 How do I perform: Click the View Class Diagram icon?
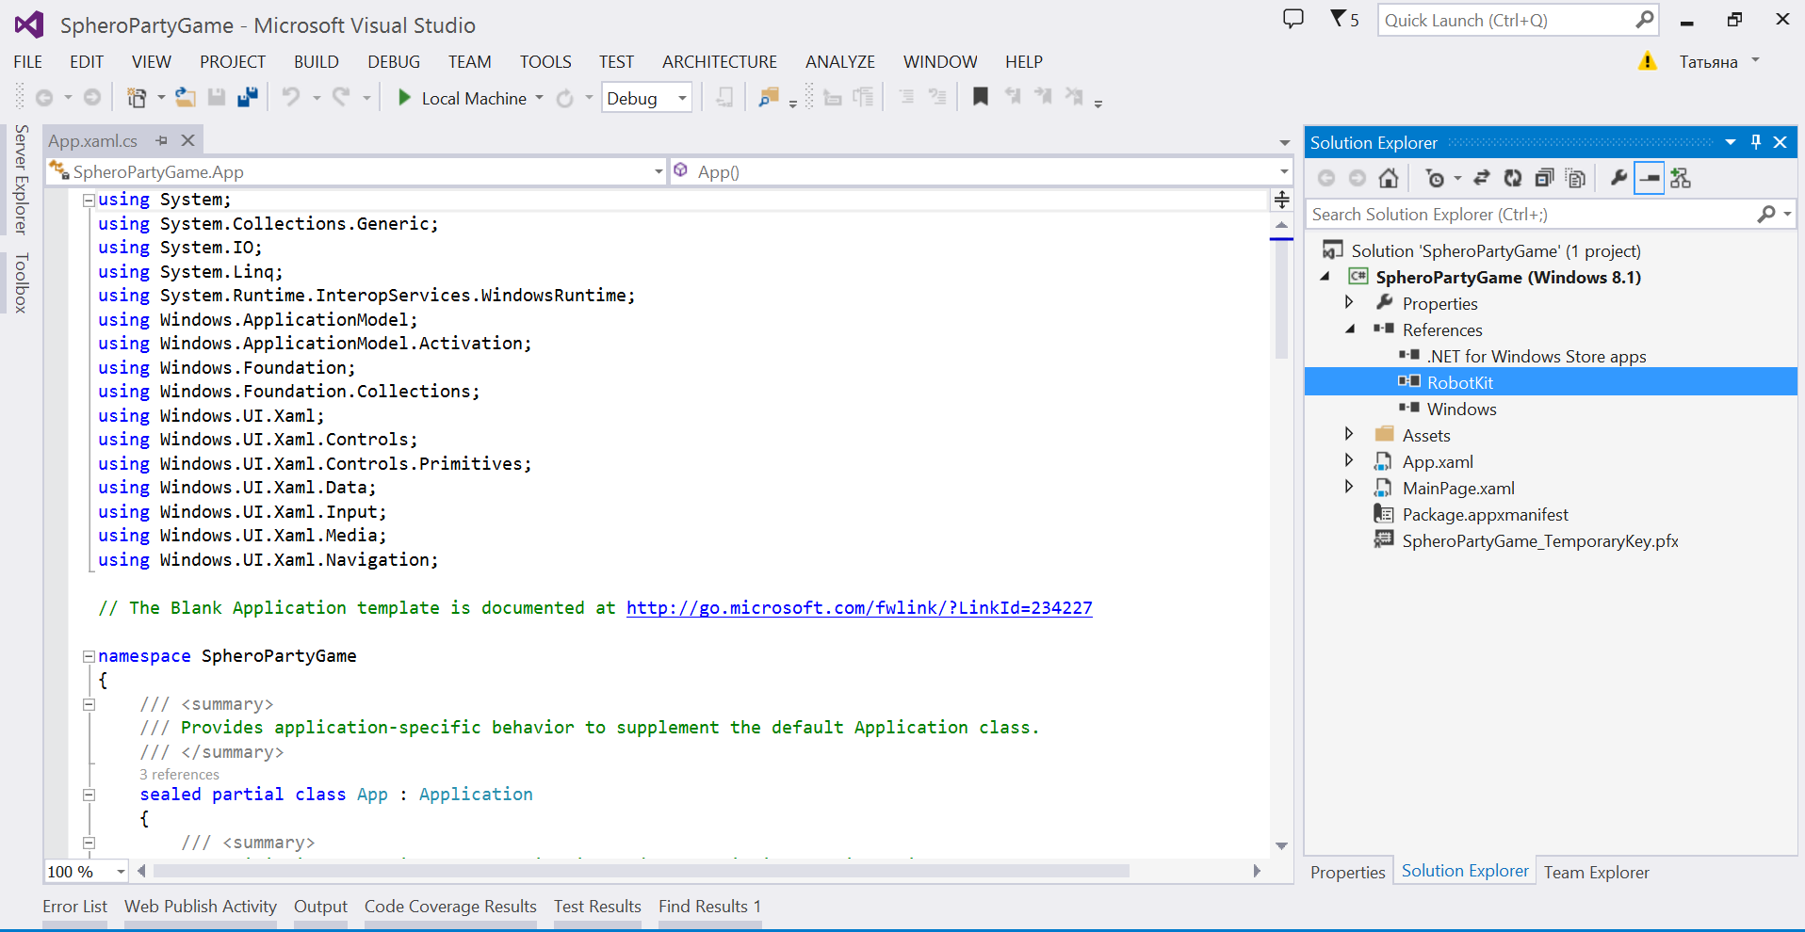click(x=1681, y=178)
